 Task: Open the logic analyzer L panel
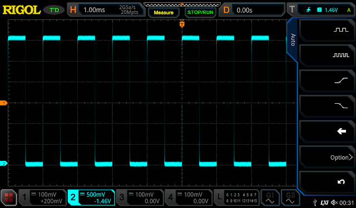point(236,197)
